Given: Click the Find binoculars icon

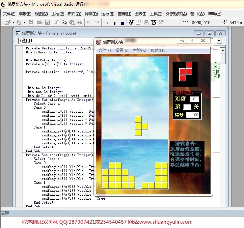Looking at the screenshot, I should coord(79,23).
